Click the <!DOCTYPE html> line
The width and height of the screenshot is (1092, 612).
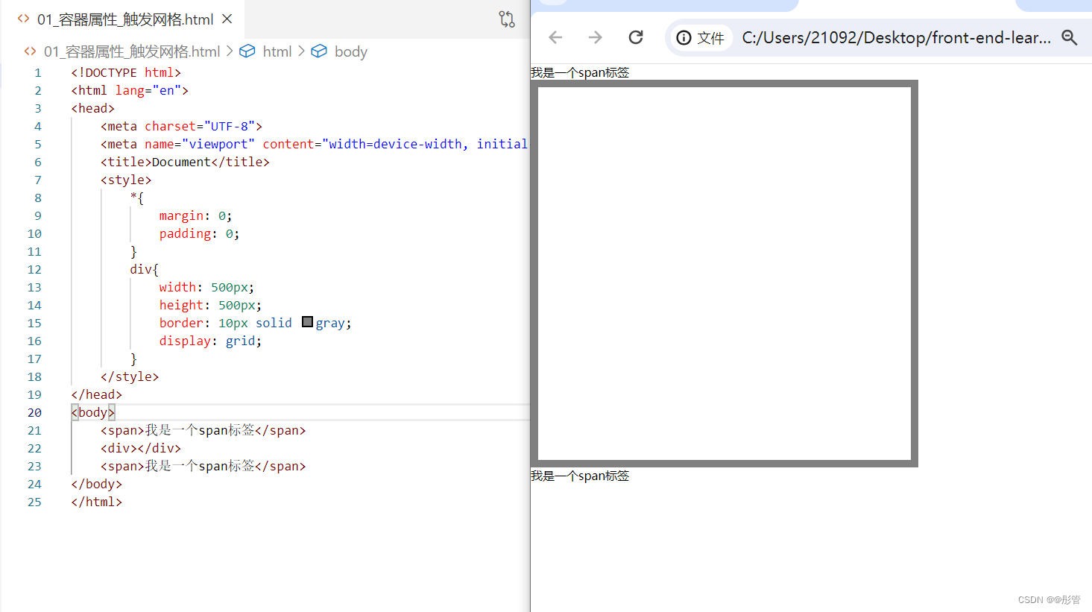[126, 72]
